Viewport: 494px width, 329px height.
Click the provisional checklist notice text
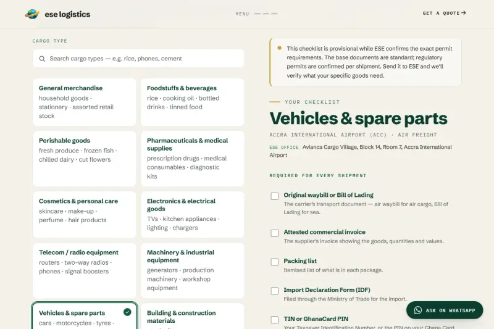click(369, 62)
